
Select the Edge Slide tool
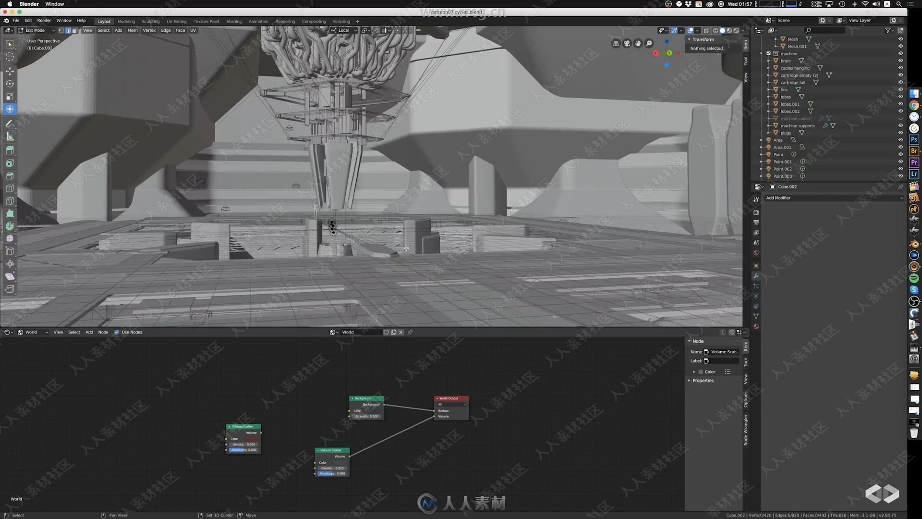click(x=10, y=251)
